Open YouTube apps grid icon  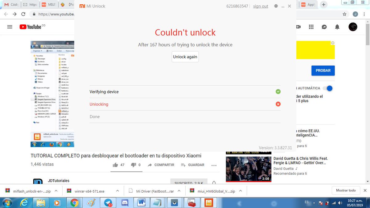pyautogui.click(x=311, y=27)
